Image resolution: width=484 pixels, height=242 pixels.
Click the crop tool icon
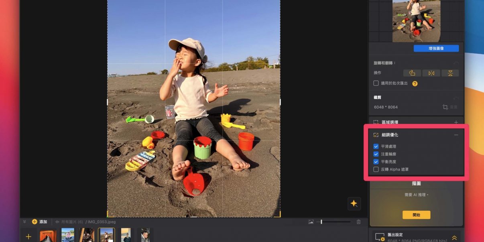click(x=445, y=107)
